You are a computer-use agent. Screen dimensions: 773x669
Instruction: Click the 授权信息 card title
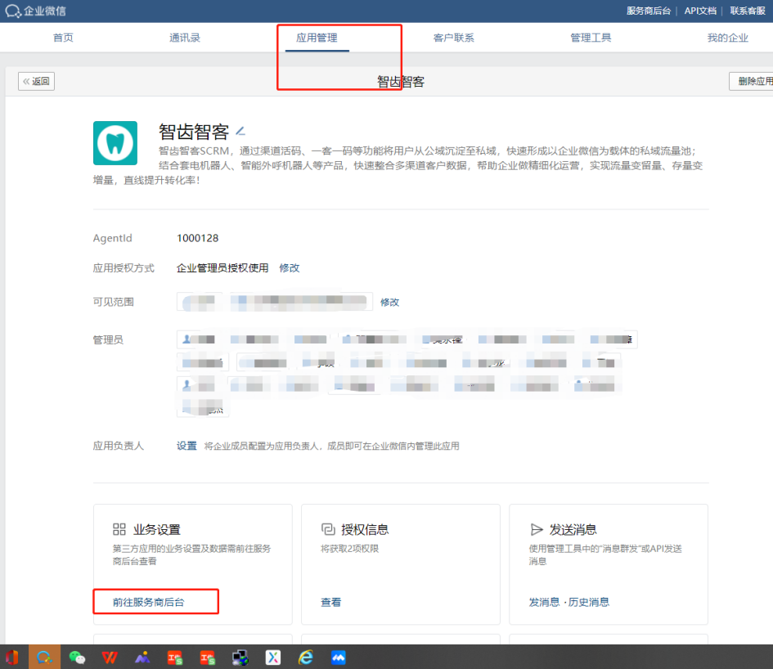[x=365, y=529]
